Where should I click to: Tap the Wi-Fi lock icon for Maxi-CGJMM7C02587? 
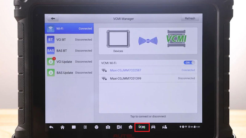coord(104,71)
